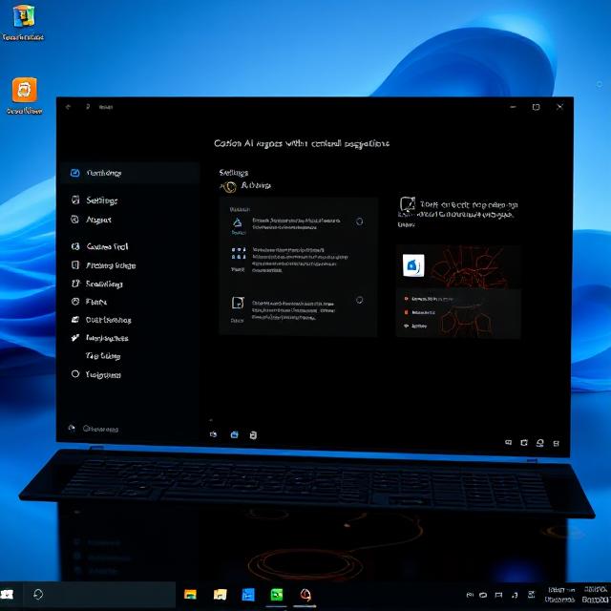Image resolution: width=611 pixels, height=611 pixels.
Task: Open the first yellow folder taskbar icon
Action: (x=190, y=595)
